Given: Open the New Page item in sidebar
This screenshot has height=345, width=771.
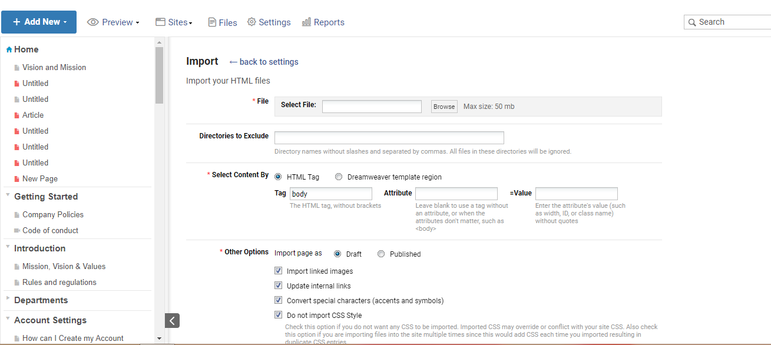Looking at the screenshot, I should point(40,179).
